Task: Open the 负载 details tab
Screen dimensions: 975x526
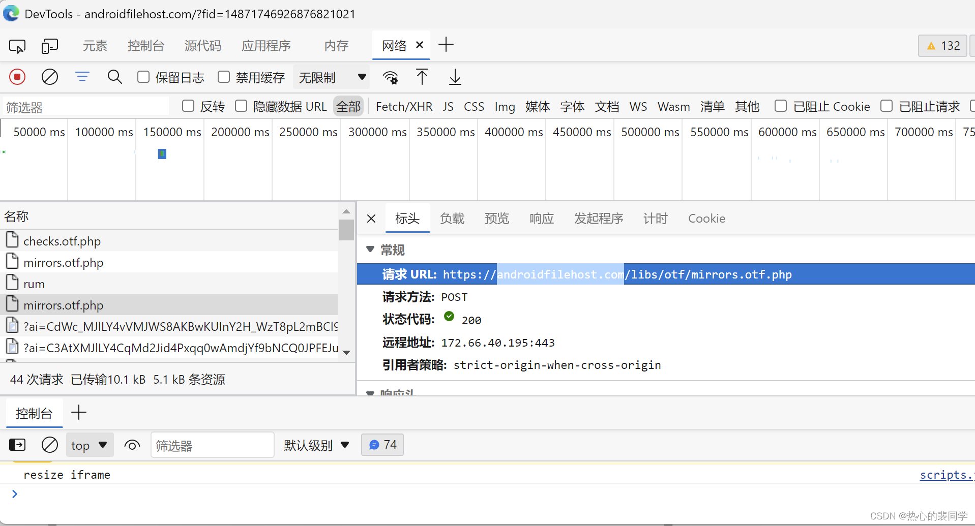Action: 452,219
